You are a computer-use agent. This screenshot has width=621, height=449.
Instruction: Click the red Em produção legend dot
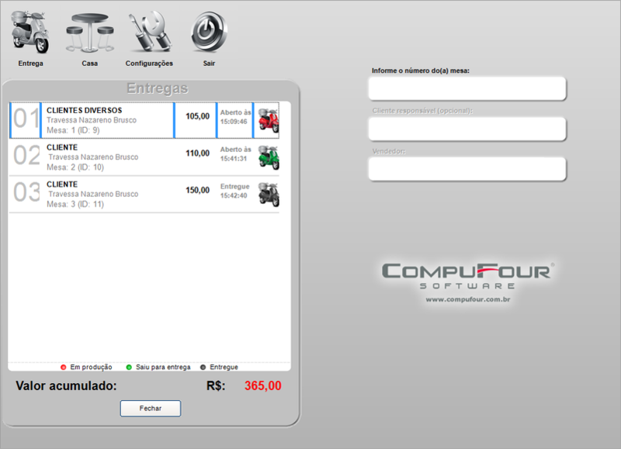64,367
